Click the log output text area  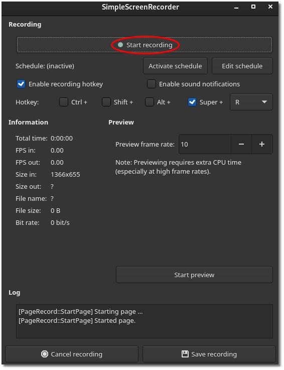tap(145, 321)
